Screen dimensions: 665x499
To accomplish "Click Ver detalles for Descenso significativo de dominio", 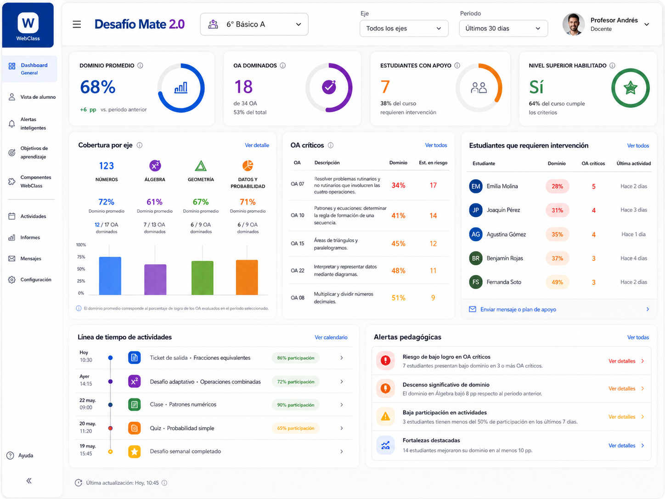I will pos(626,389).
